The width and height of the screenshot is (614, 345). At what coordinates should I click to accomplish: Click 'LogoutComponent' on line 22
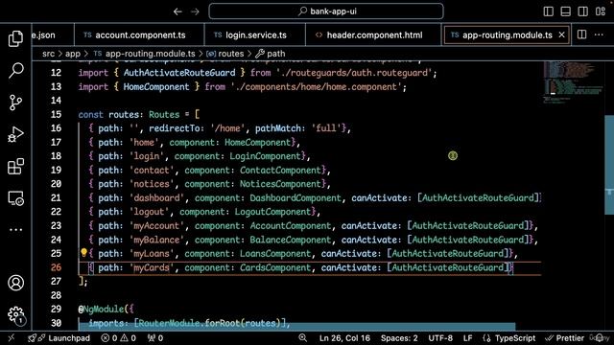tap(272, 212)
